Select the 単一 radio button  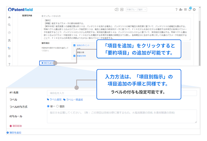[48, 106]
